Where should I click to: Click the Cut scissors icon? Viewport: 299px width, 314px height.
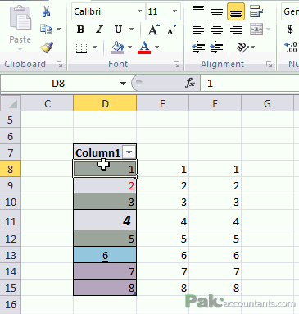point(47,11)
